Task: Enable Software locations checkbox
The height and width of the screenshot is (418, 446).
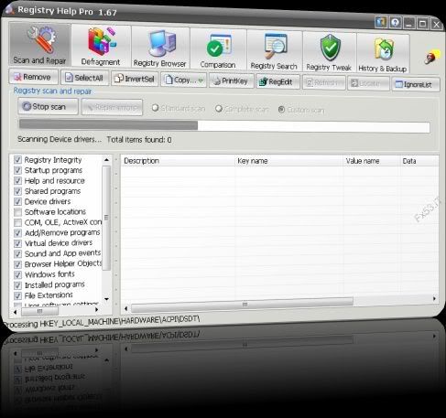Action: [x=17, y=212]
